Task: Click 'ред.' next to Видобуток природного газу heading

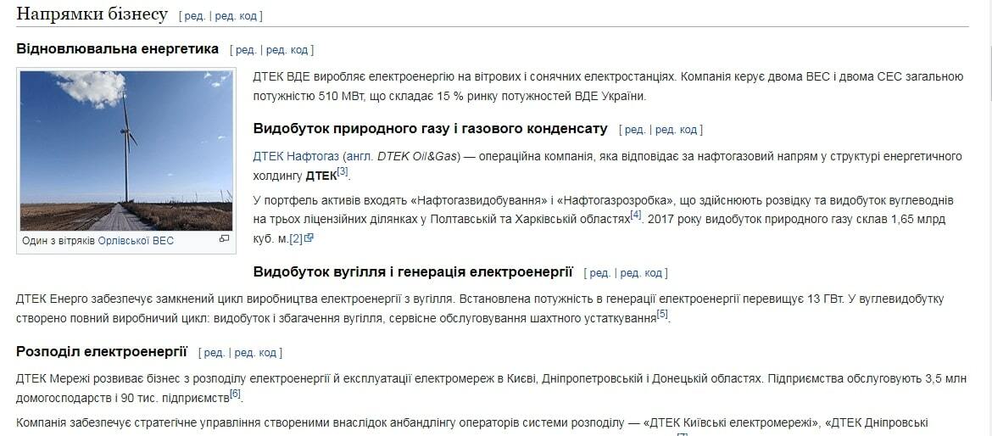Action: (x=634, y=130)
